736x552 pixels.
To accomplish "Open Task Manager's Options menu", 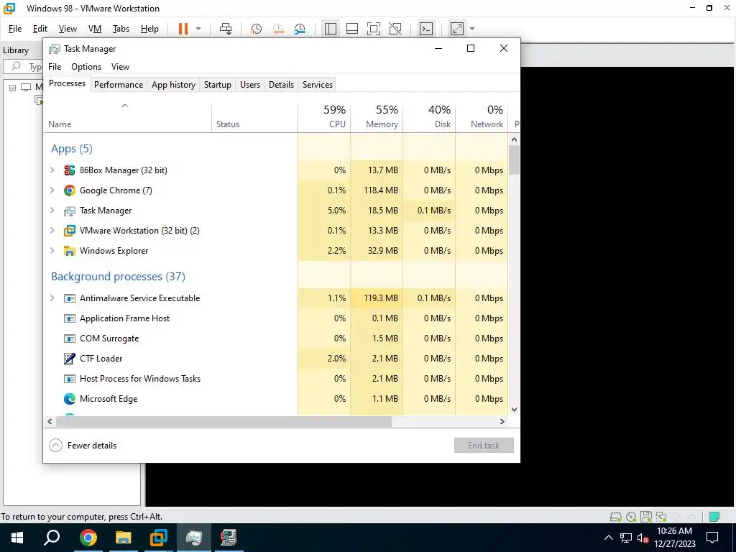I will pos(86,67).
